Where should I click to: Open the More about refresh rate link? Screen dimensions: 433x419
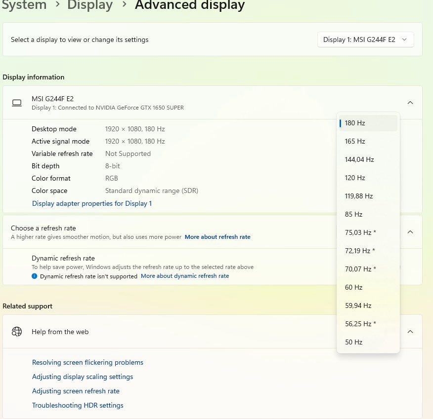[x=217, y=237]
